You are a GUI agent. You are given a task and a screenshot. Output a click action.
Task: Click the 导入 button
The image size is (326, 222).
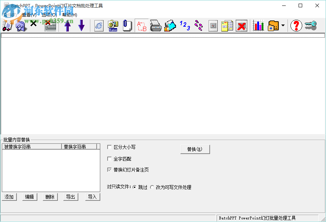(x=92, y=197)
